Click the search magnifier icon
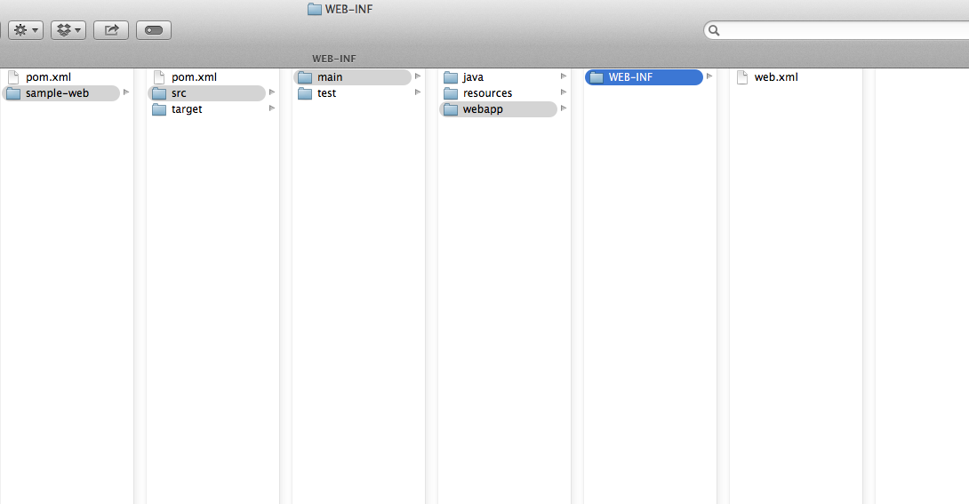 tap(714, 30)
